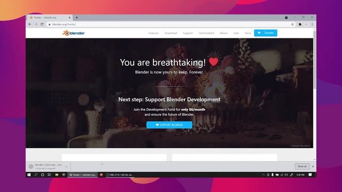Viewport: 342px width, 192px height.
Task: Click the padlock site info icon
Action: point(50,25)
